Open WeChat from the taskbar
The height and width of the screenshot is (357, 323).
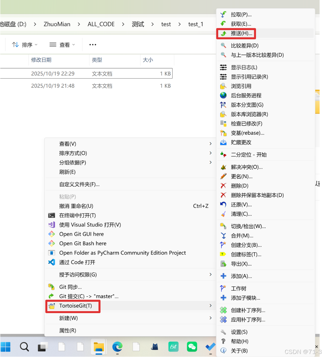pos(192,347)
